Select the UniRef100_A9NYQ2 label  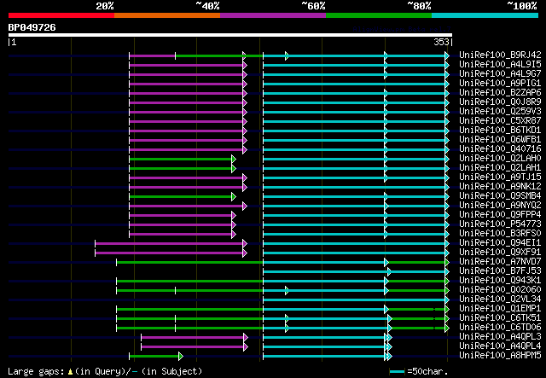[x=500, y=205]
